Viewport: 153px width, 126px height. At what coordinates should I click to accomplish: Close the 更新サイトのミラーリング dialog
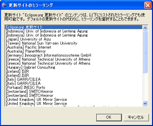click(x=148, y=5)
